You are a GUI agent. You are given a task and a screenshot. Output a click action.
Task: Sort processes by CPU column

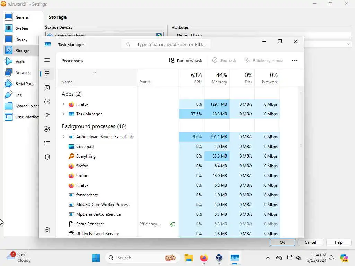tap(191, 78)
